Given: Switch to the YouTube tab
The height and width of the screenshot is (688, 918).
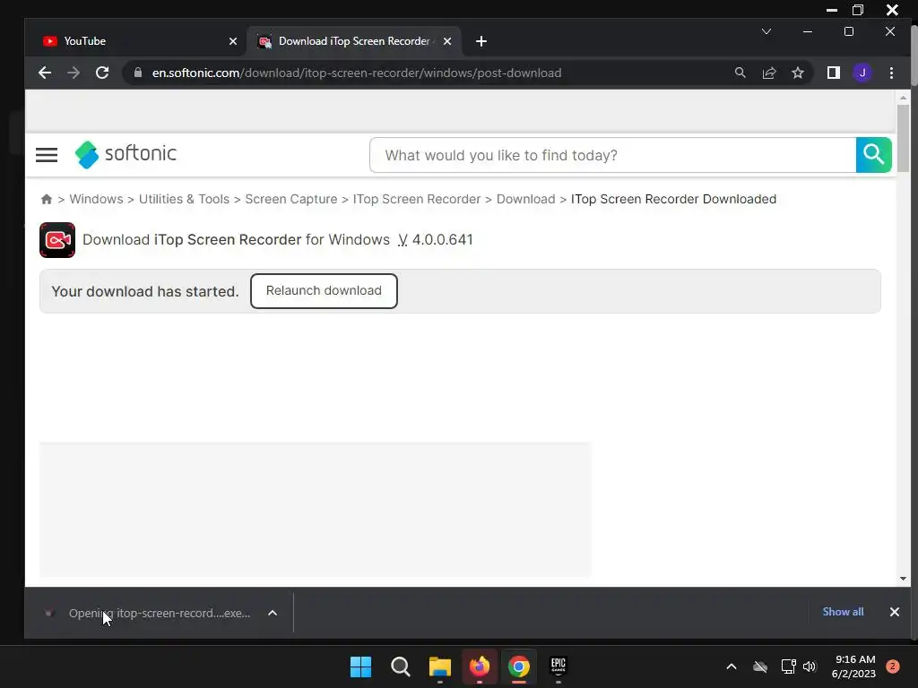Looking at the screenshot, I should pyautogui.click(x=136, y=41).
